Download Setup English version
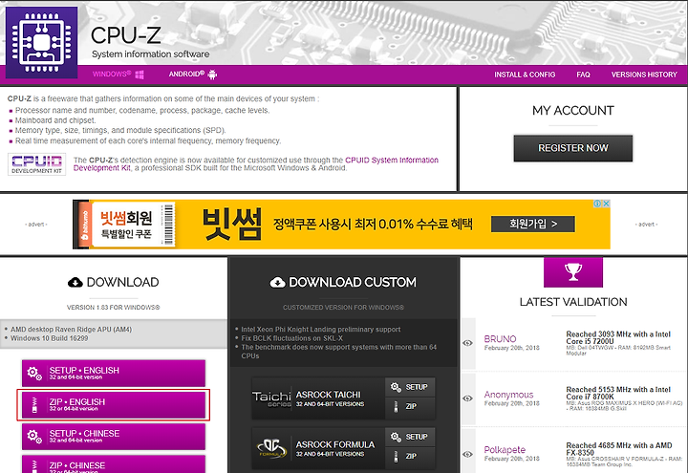Image resolution: width=688 pixels, height=473 pixels. [x=114, y=373]
